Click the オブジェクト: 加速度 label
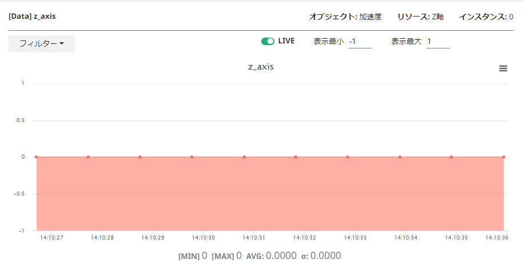 click(x=345, y=17)
